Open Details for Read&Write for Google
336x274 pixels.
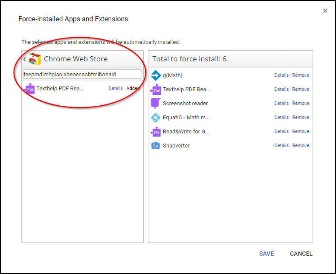pos(281,131)
